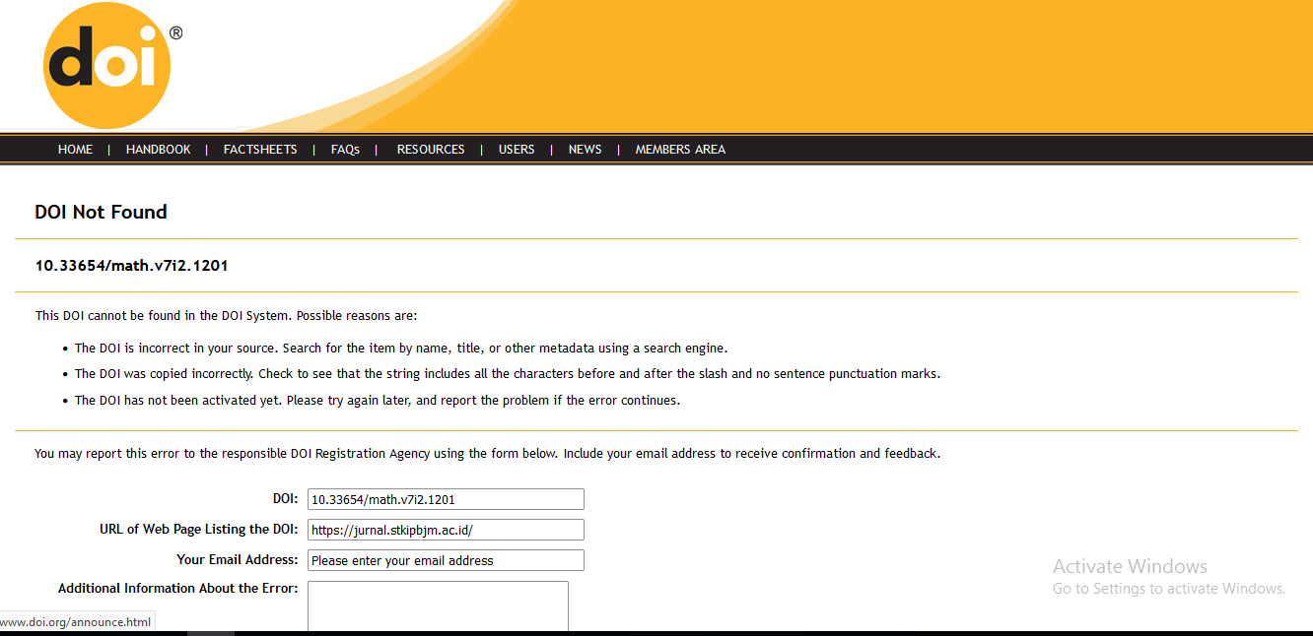Click the DOI input field
Viewport: 1313px width, 636px height.
(x=446, y=499)
